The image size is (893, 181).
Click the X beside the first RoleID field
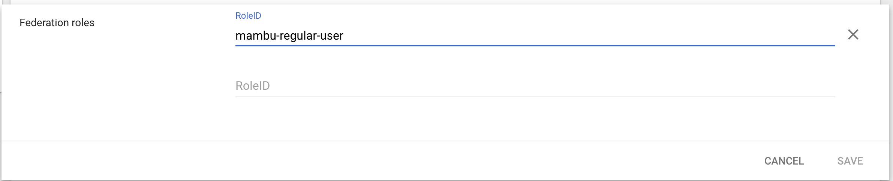853,35
